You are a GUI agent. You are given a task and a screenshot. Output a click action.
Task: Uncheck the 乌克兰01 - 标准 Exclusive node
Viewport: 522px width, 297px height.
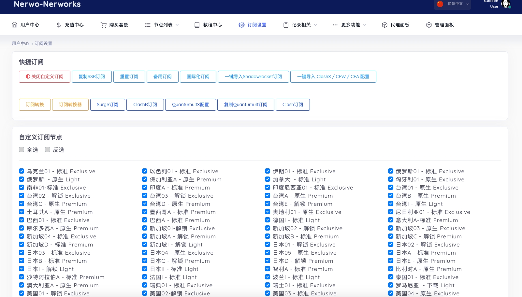pos(22,171)
